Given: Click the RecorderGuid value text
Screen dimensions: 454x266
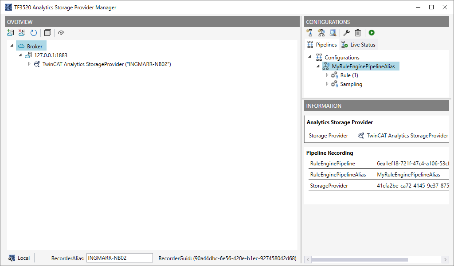Looking at the screenshot, I should pos(245,258).
